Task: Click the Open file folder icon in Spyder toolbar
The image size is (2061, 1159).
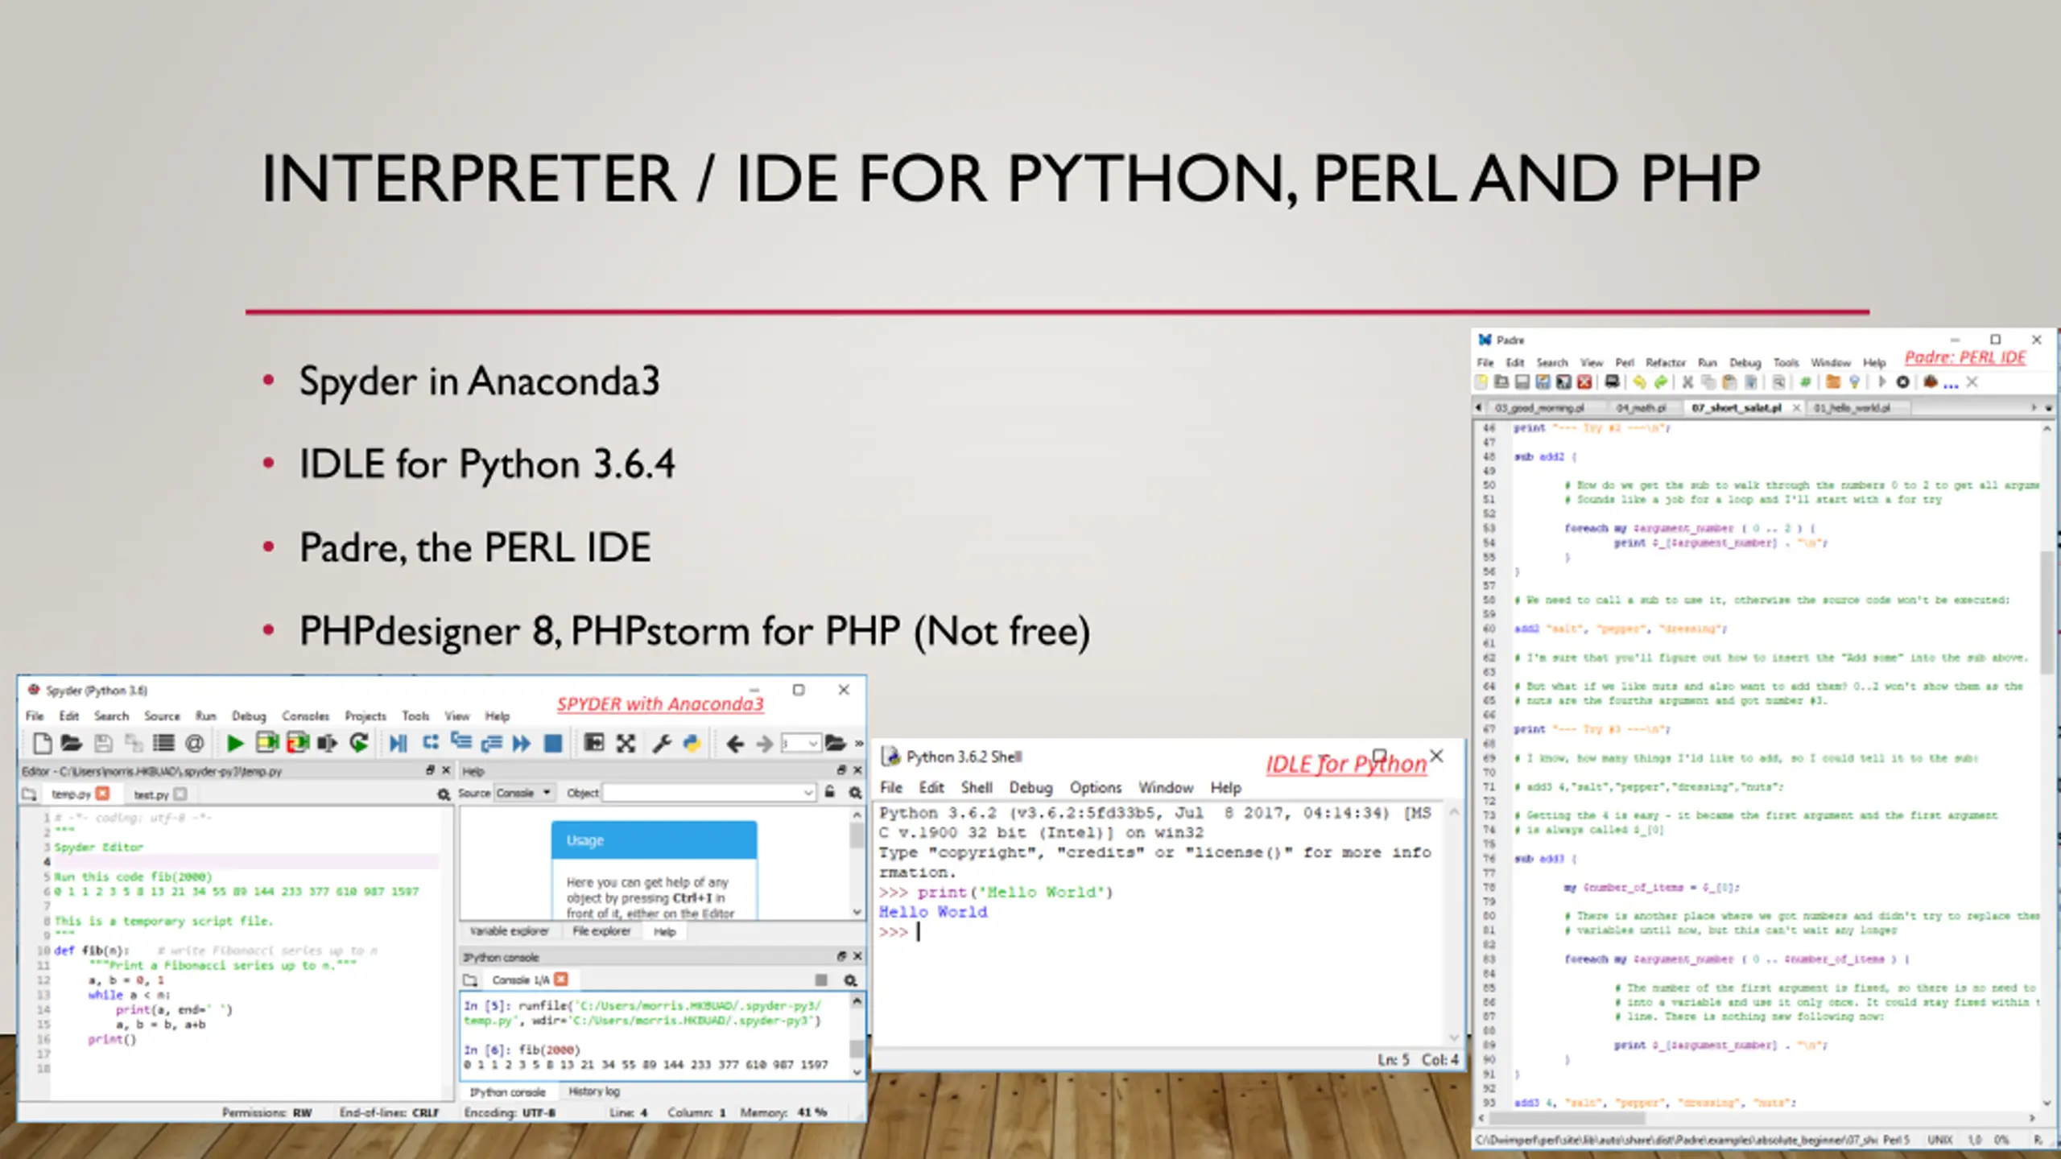Action: (72, 744)
